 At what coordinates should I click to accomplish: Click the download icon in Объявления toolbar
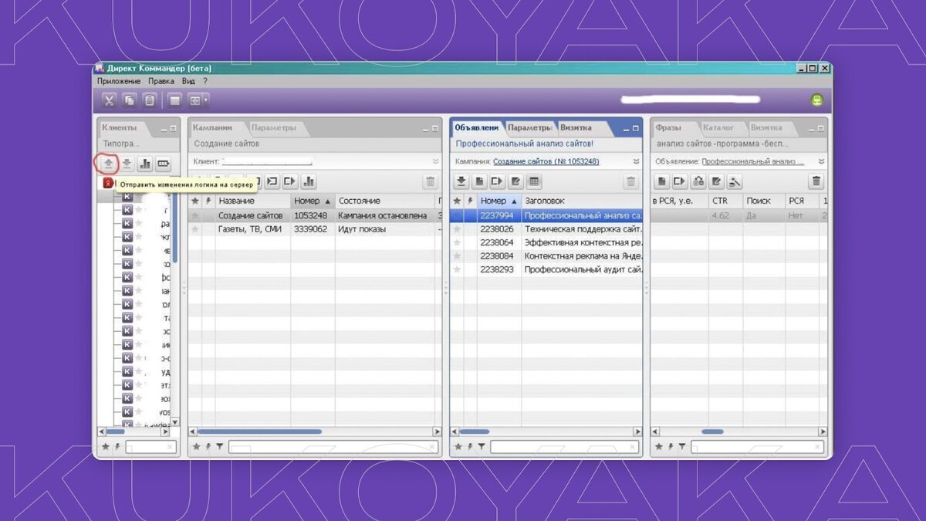(x=461, y=181)
